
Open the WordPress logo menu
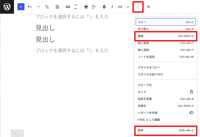coord(7,7)
